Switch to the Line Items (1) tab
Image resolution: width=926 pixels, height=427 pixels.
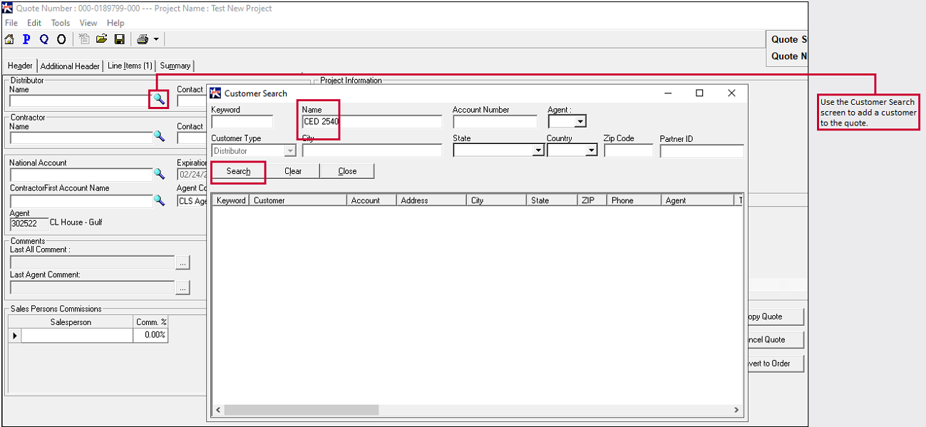pos(130,66)
